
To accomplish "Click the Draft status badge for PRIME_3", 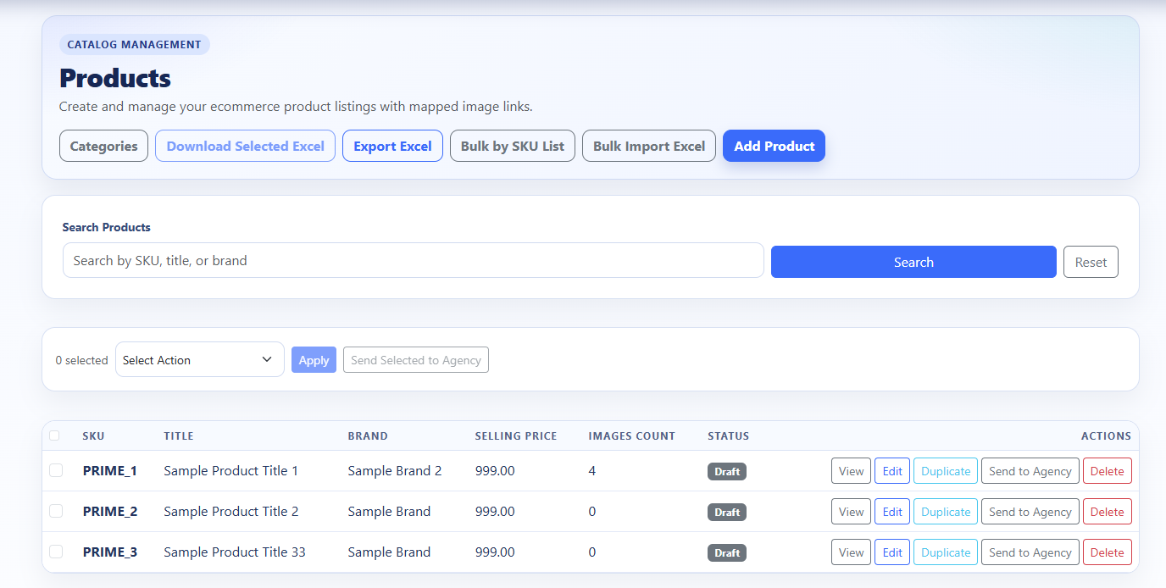I will (x=727, y=552).
